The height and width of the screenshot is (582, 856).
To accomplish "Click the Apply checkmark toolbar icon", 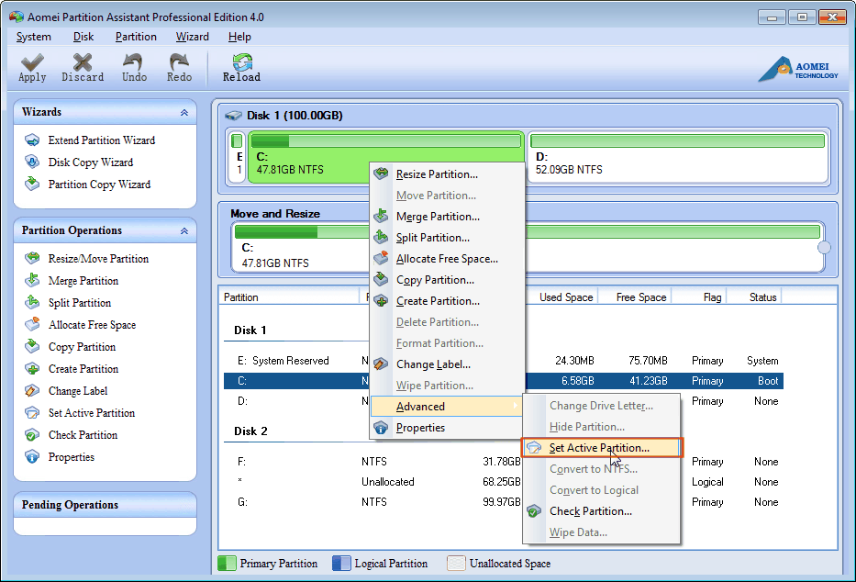I will [x=32, y=62].
